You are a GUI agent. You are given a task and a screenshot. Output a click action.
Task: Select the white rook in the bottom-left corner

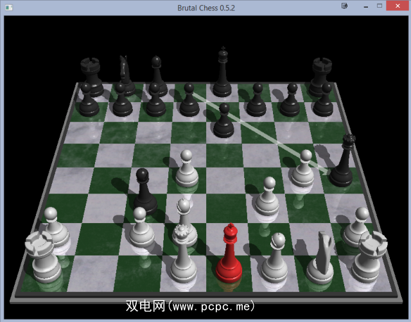42,258
